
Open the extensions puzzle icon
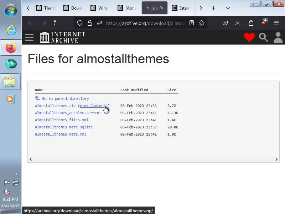click(251, 23)
